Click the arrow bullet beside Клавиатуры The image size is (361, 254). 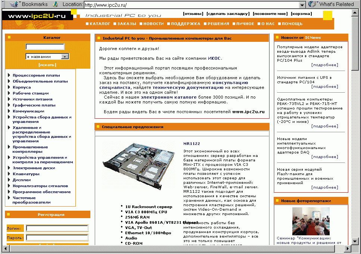(9, 174)
